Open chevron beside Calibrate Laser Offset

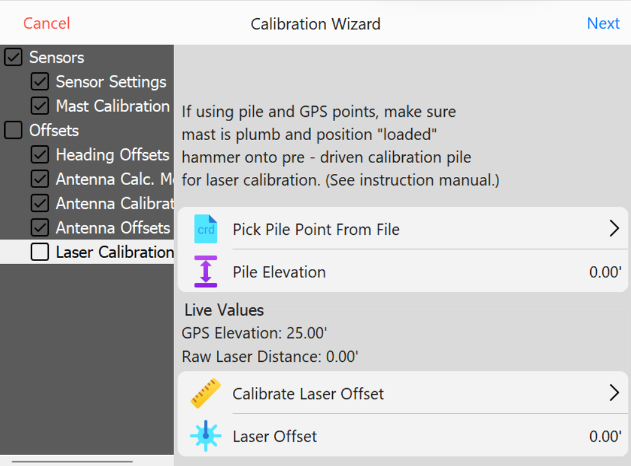[614, 393]
